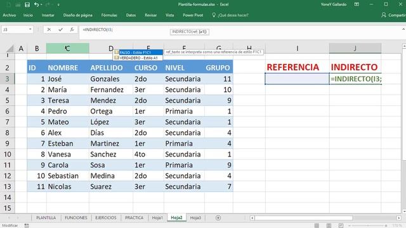This screenshot has width=406, height=228.
Task: Click the cell with name José
Action: (68, 79)
